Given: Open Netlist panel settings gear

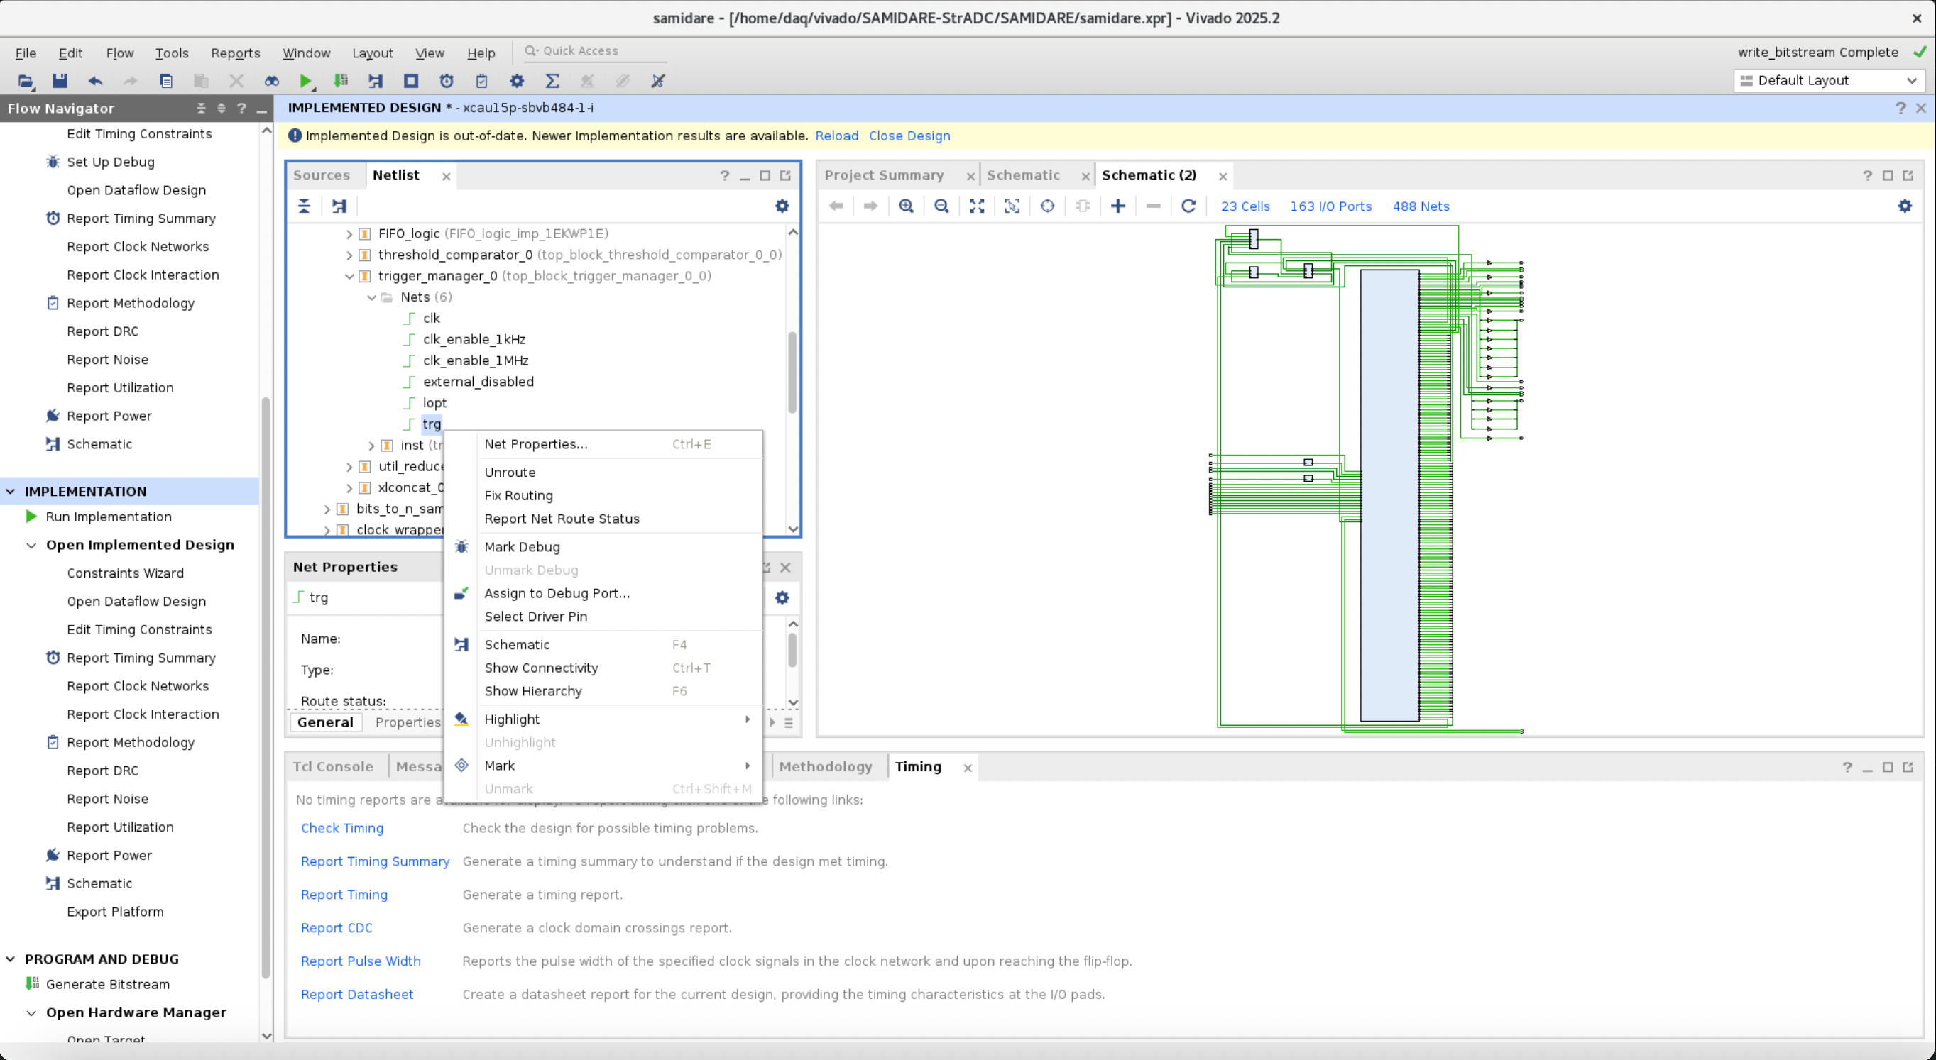Looking at the screenshot, I should tap(782, 206).
